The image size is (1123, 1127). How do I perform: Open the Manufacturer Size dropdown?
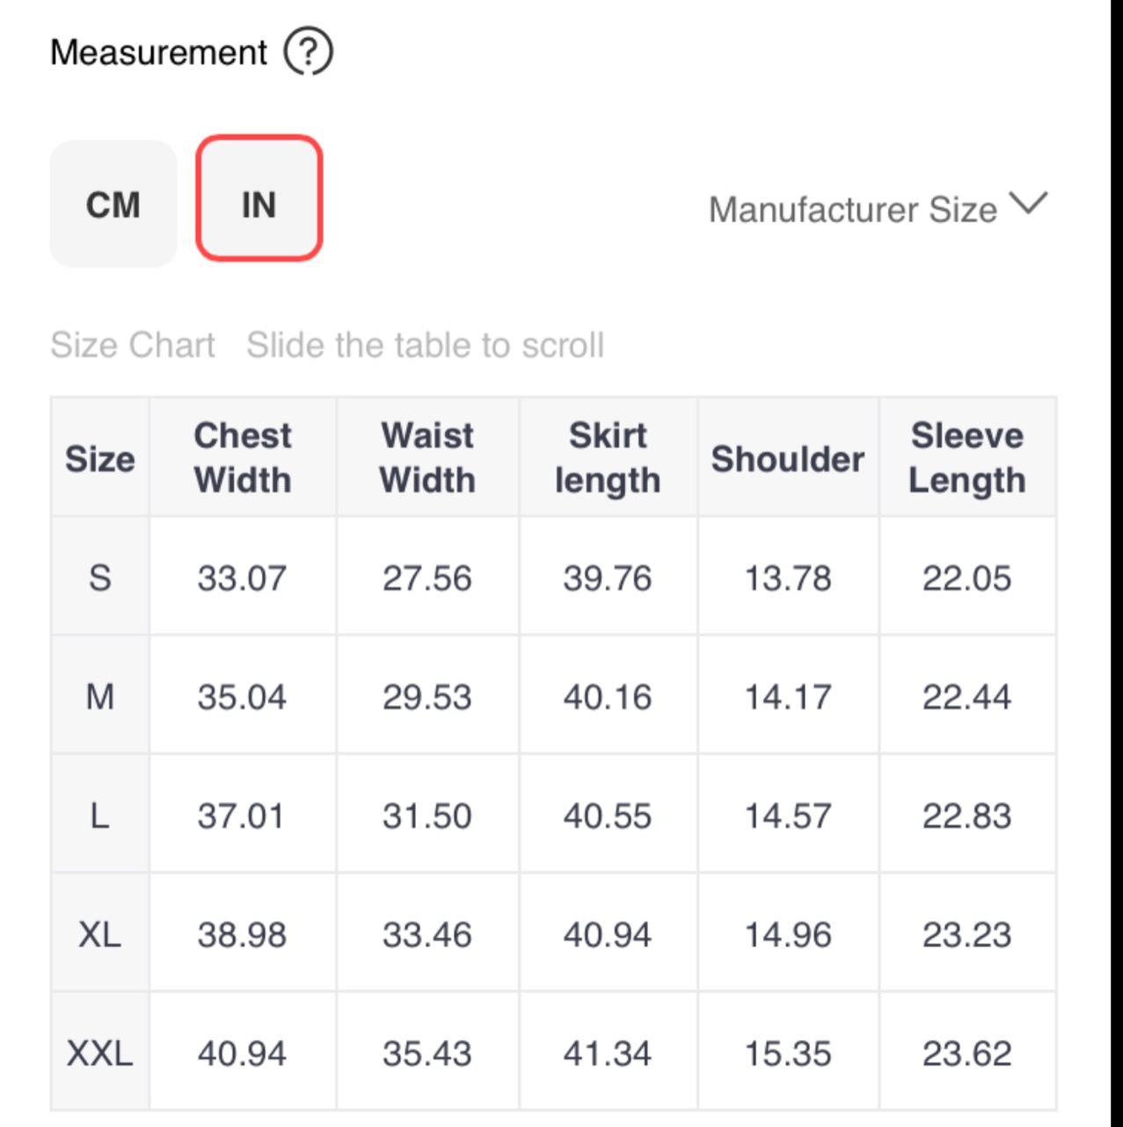click(x=853, y=209)
